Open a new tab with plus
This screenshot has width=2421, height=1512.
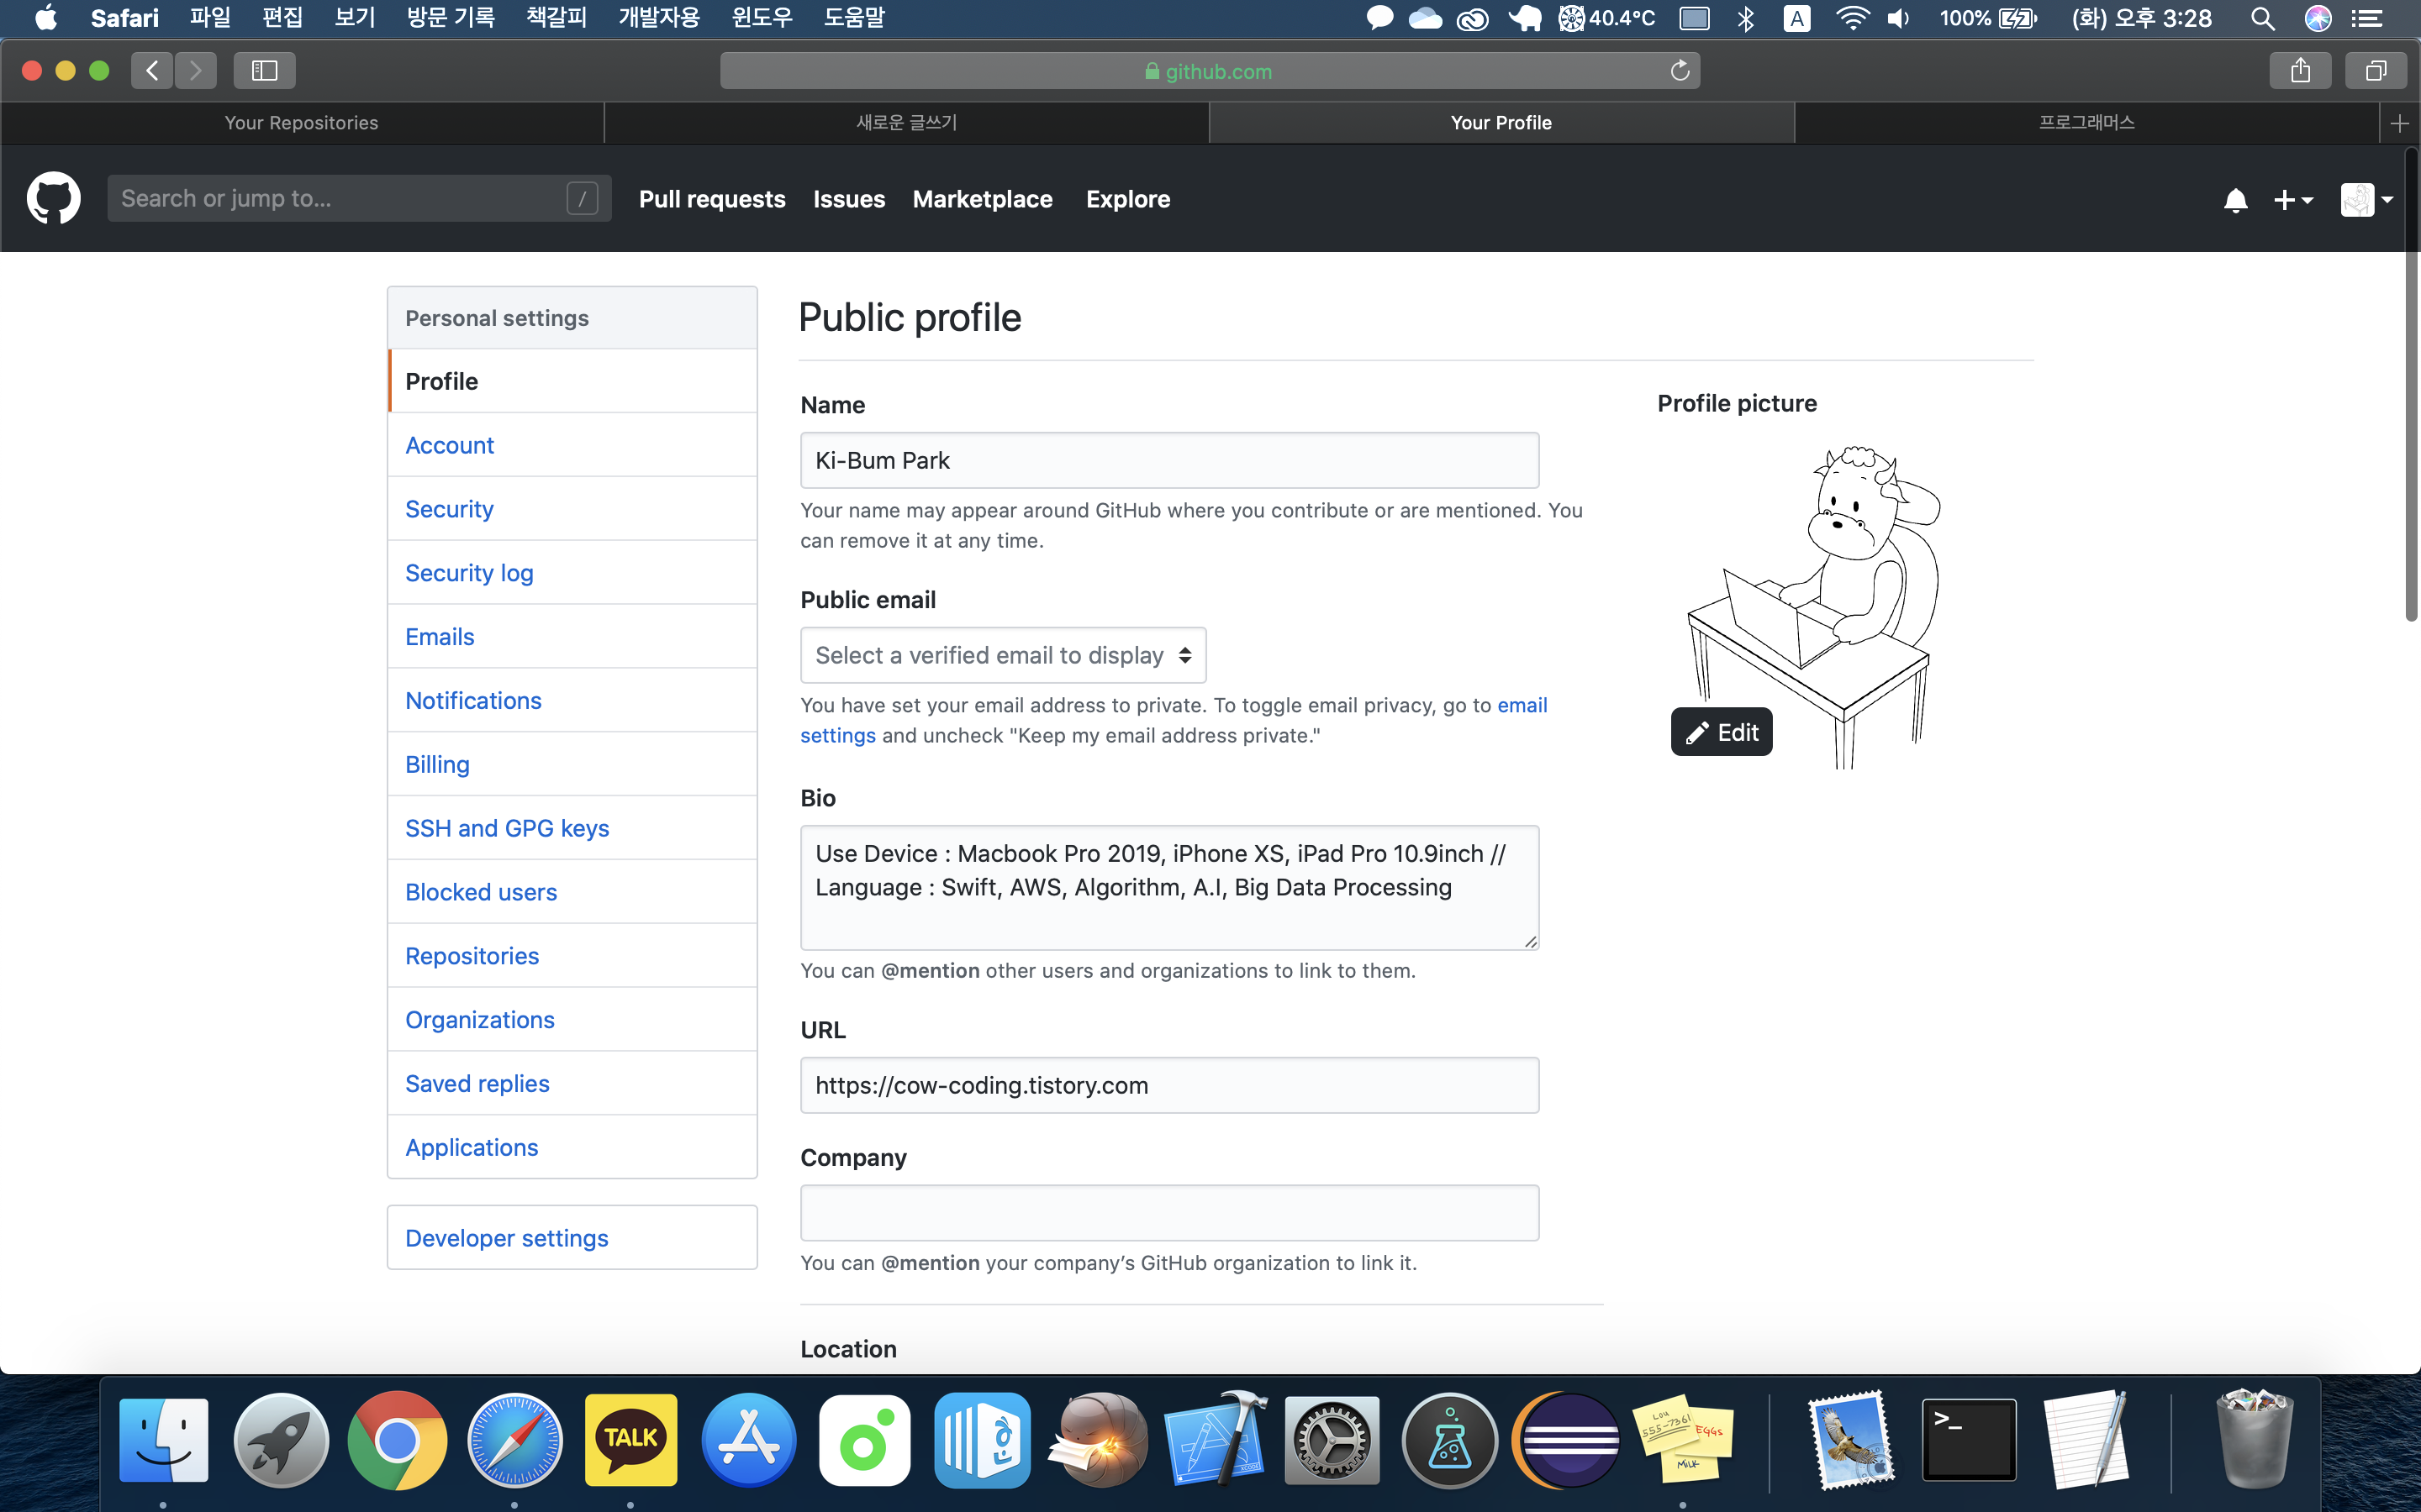(x=2399, y=123)
